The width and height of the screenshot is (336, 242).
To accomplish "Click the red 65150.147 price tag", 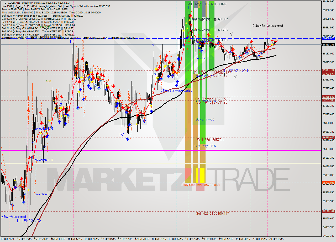I will coord(328,211).
